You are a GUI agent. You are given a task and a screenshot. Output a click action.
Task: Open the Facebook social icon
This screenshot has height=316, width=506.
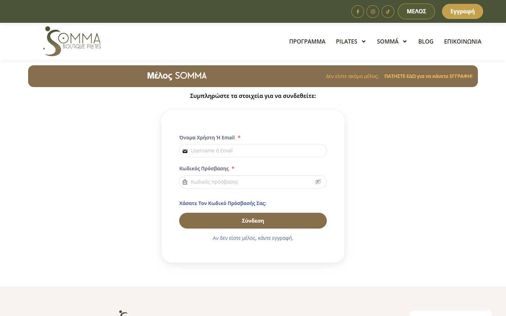tap(358, 12)
